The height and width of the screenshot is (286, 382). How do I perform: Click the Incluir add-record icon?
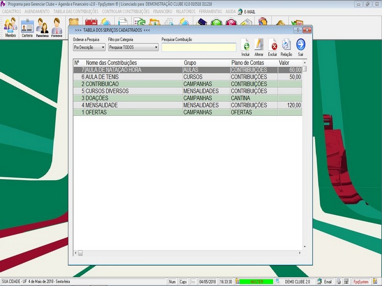point(245,45)
